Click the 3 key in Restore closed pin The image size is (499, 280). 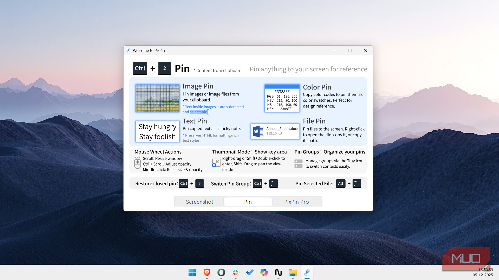coord(199,183)
